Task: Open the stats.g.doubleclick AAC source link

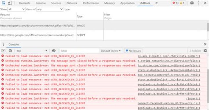Action: (169, 80)
